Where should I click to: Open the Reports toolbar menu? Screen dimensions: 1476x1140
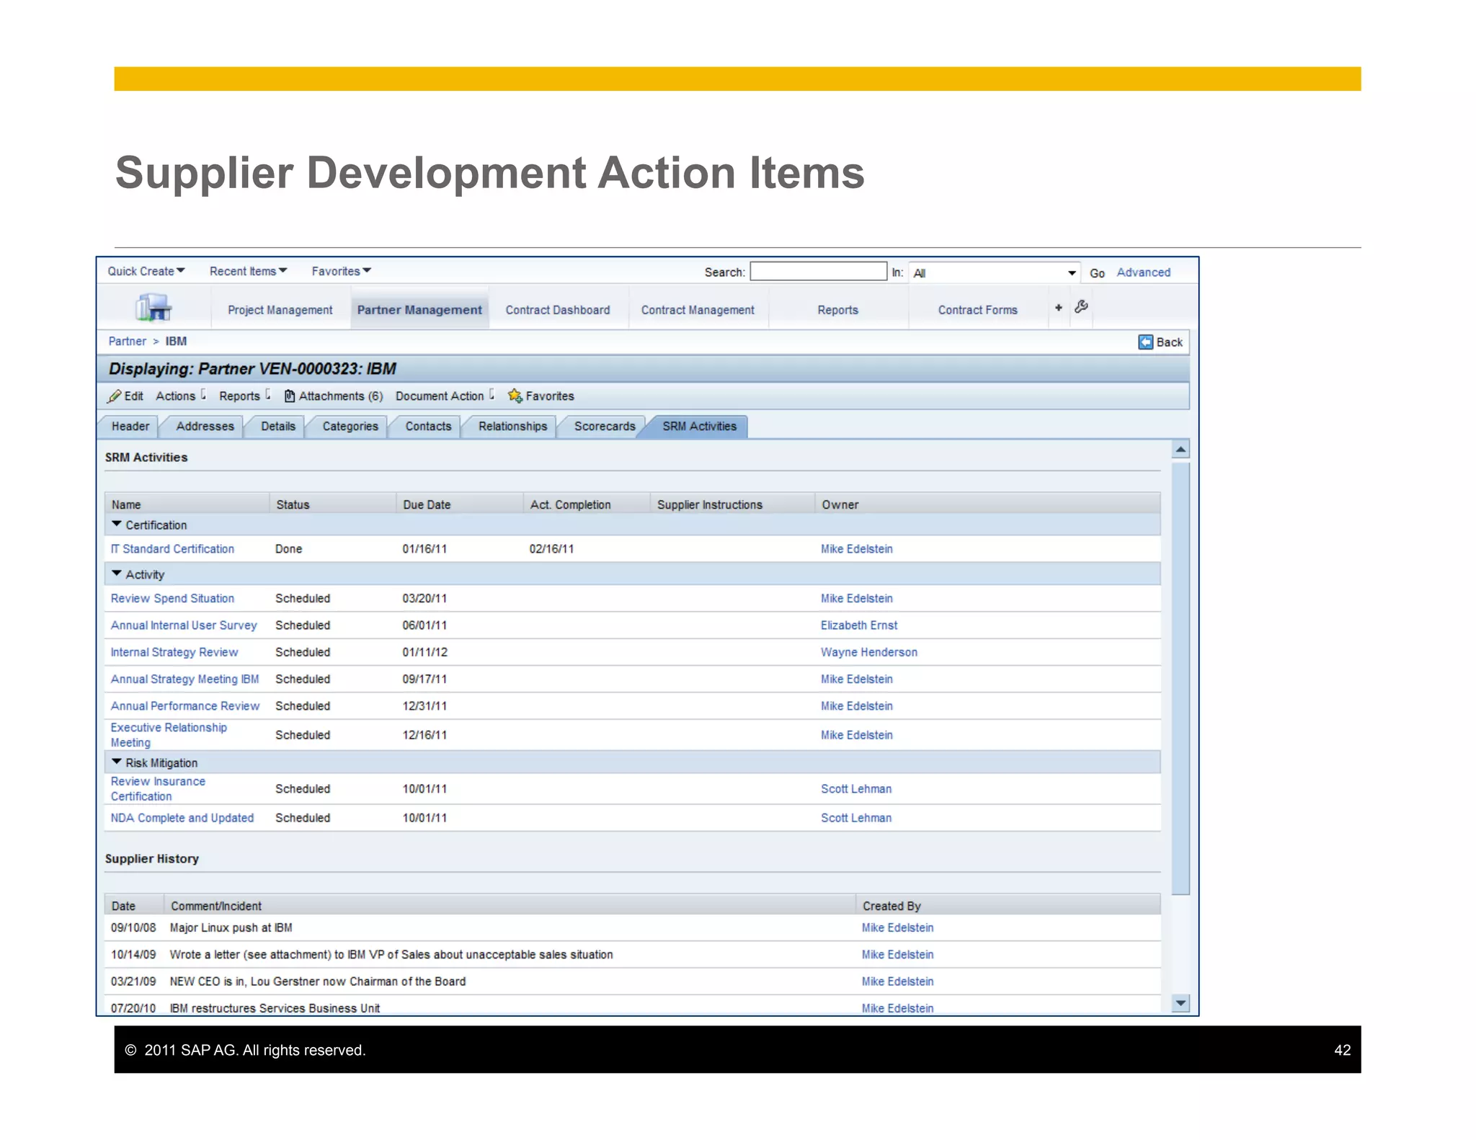tap(244, 396)
